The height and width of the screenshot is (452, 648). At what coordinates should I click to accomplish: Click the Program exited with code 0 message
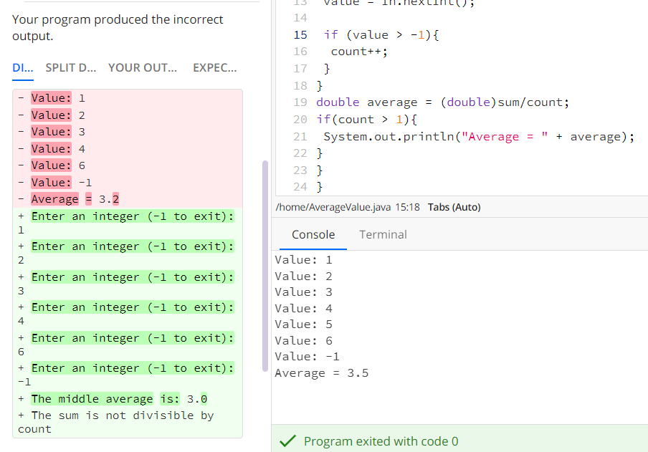pyautogui.click(x=382, y=441)
